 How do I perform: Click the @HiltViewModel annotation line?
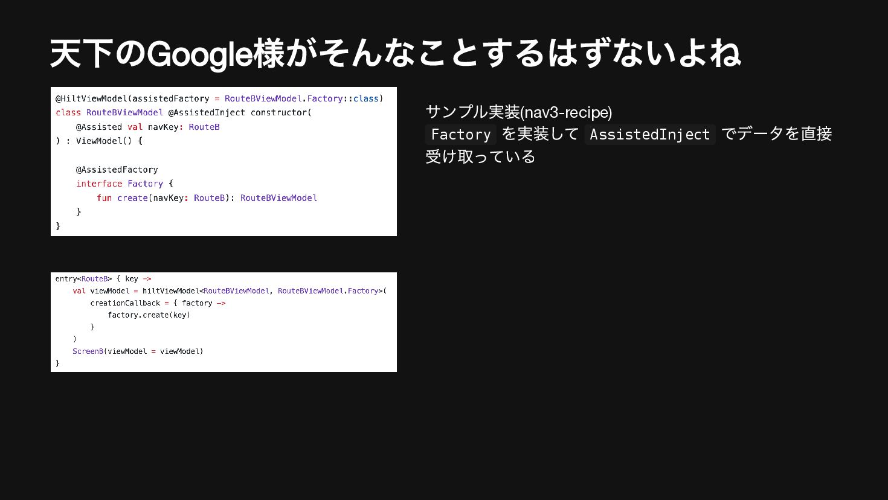coord(219,98)
